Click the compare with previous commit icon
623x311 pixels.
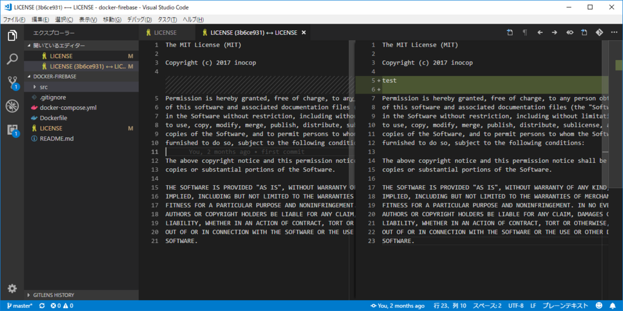569,33
